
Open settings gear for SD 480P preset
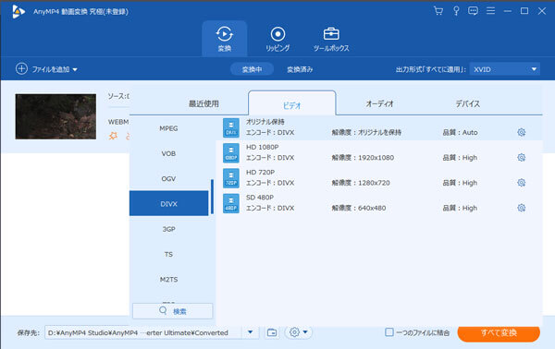pyautogui.click(x=521, y=208)
